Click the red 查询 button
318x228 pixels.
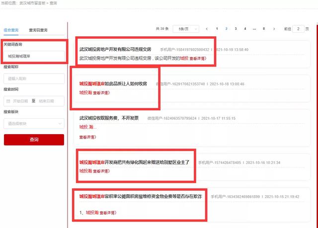[34, 140]
